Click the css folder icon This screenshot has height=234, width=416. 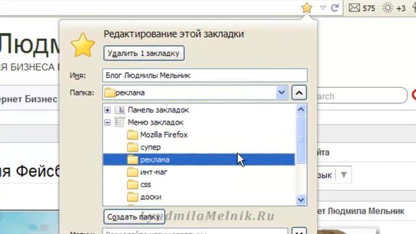click(133, 185)
